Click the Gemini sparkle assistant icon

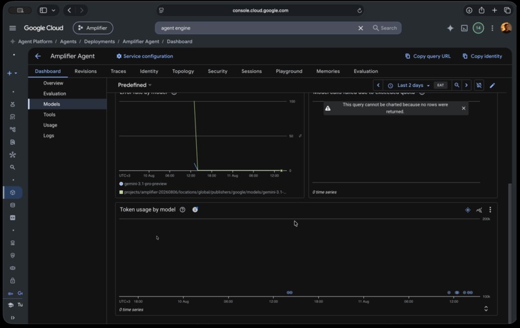click(x=450, y=28)
